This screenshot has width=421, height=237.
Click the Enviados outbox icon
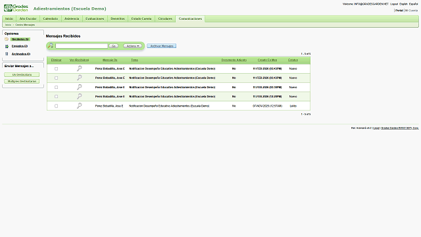7,46
